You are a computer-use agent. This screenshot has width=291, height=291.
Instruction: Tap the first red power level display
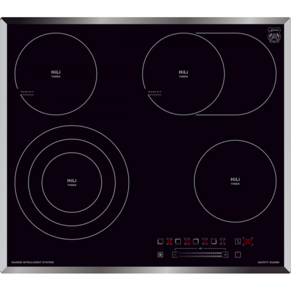[x=169, y=242]
